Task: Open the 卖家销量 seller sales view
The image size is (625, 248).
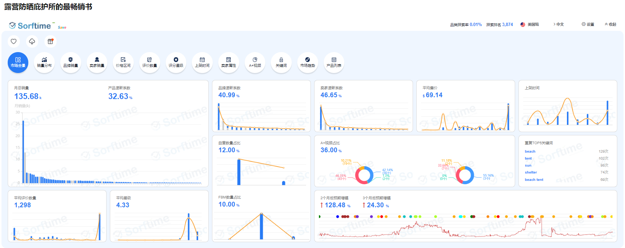Action: tap(97, 62)
